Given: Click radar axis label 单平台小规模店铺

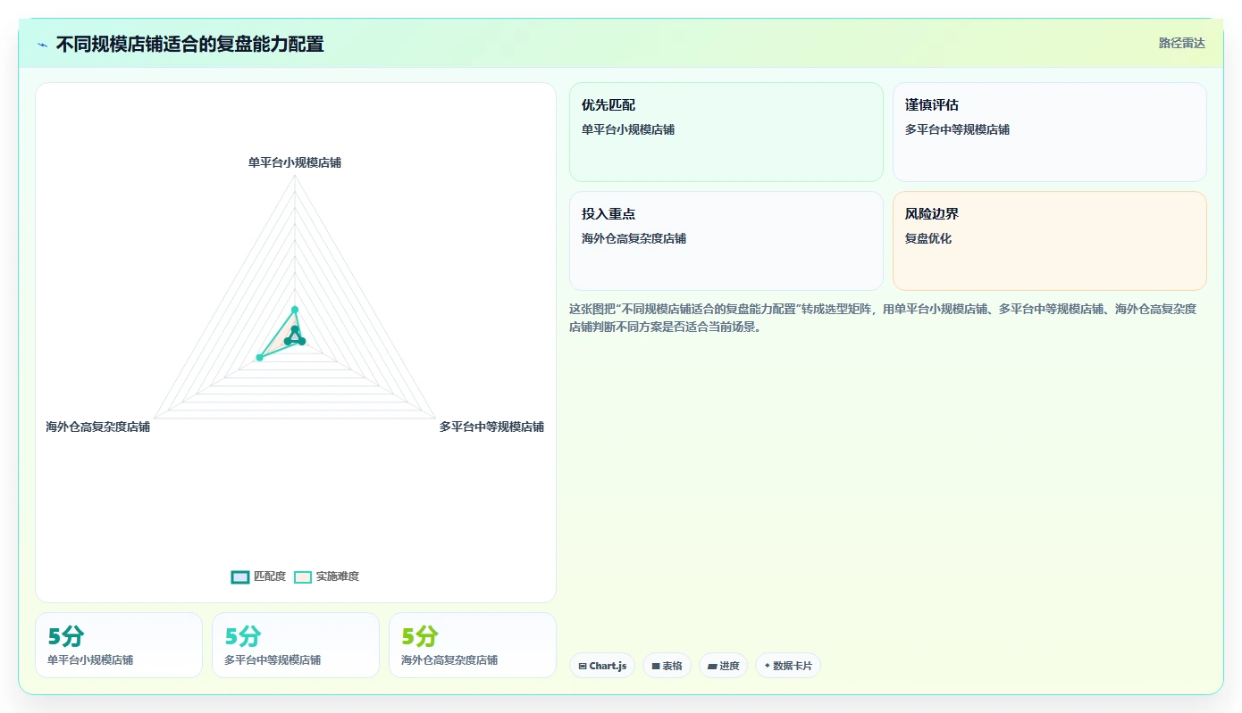Looking at the screenshot, I should click(295, 162).
